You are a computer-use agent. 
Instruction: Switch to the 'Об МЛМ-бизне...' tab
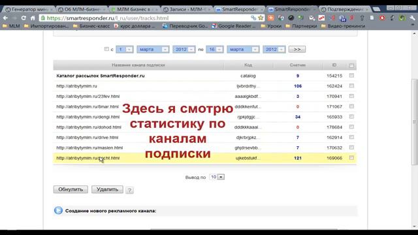(x=82, y=9)
